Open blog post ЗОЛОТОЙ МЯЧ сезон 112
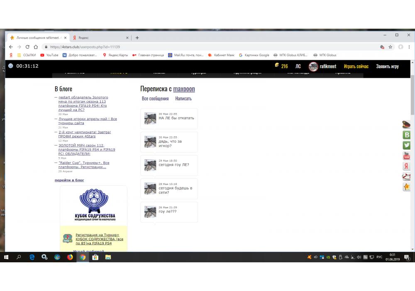 click(87, 150)
